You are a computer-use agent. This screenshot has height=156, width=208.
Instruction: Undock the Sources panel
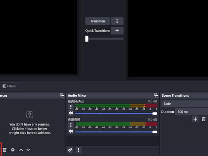[x=62, y=95]
